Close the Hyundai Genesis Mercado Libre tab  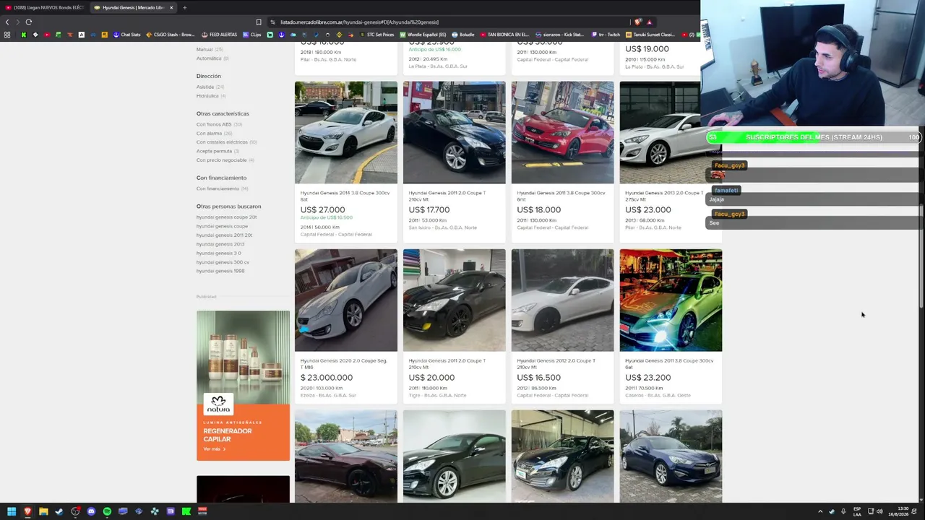(171, 7)
